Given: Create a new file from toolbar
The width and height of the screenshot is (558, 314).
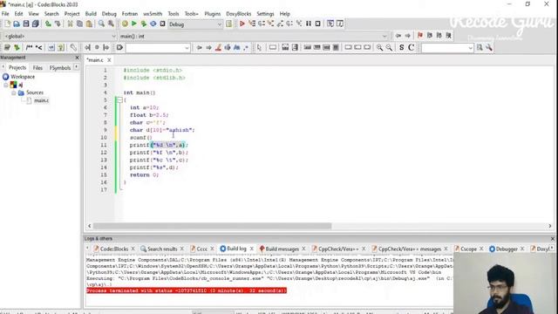Looking at the screenshot, I should point(8,24).
